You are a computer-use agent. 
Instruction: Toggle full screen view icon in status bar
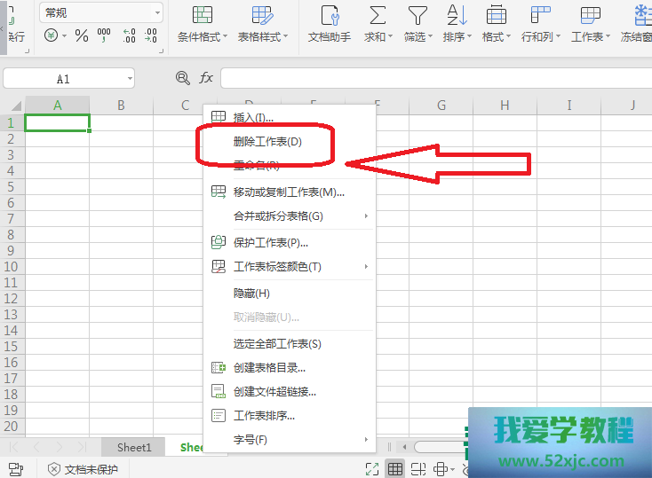coord(372,469)
